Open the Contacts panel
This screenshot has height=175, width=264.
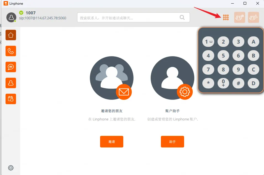pyautogui.click(x=11, y=83)
